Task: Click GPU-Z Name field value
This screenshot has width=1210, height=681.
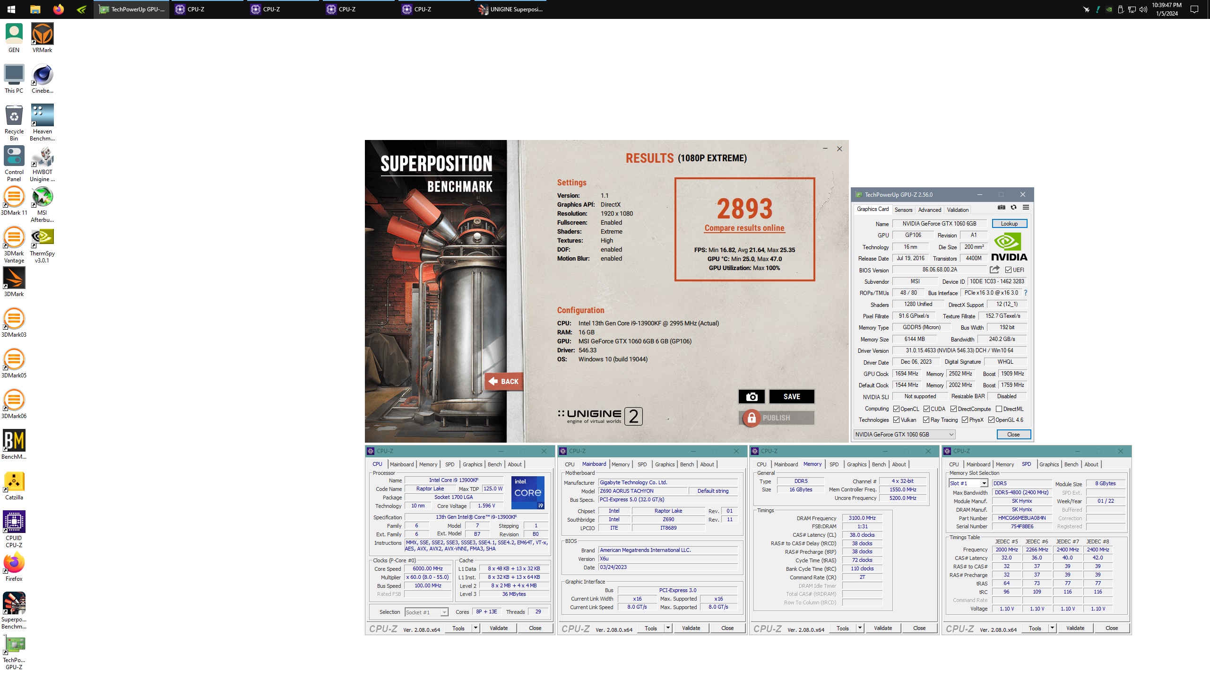Action: (939, 224)
